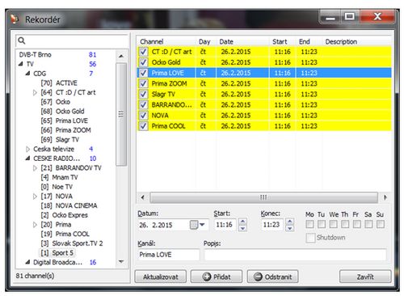Select [18] NOVA CINEMA tree item
404x296 pixels.
coord(69,205)
